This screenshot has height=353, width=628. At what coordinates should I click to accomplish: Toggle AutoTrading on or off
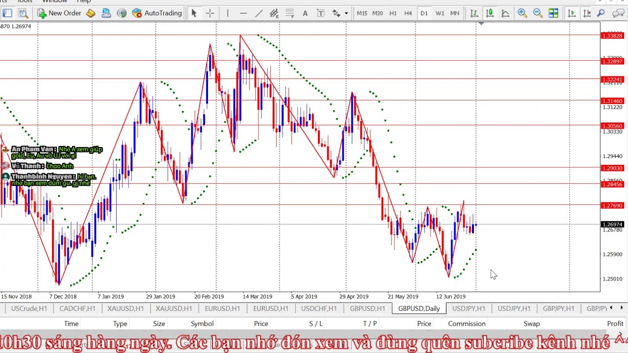pyautogui.click(x=157, y=13)
